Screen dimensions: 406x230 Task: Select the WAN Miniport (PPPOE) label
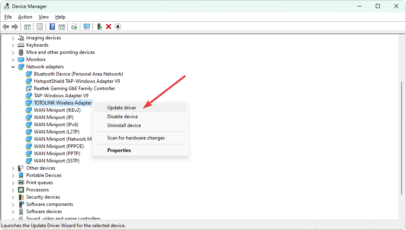[59, 146]
